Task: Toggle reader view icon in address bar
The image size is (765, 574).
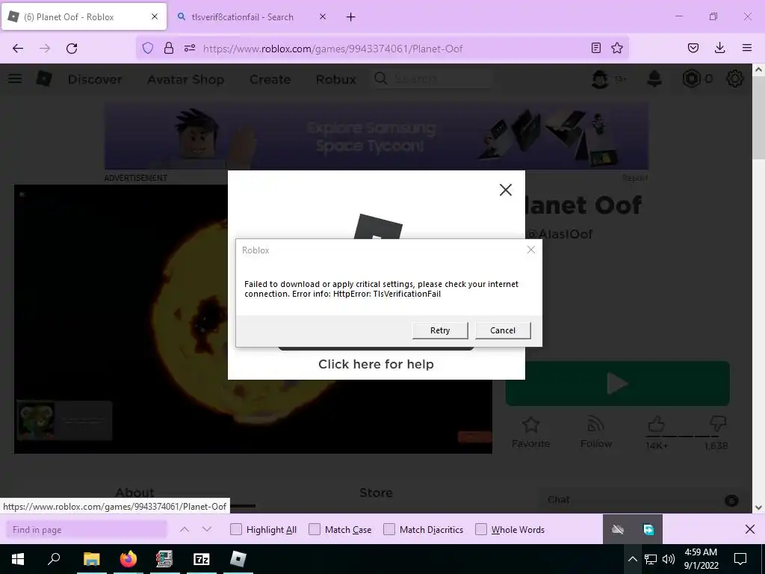Action: click(x=595, y=48)
